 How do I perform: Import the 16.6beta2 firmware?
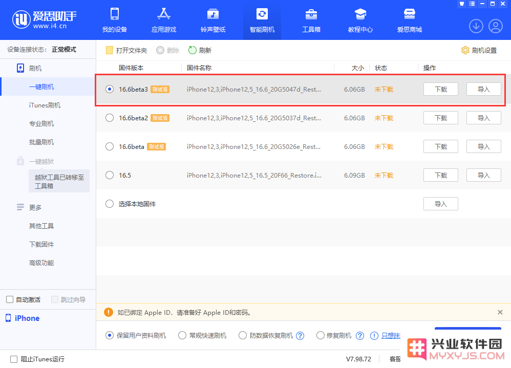[484, 118]
